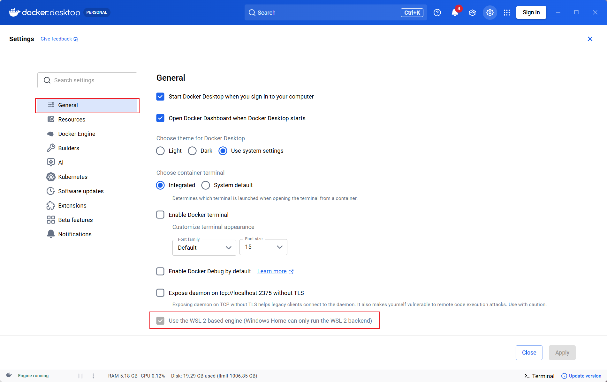Open the Builders settings section
Viewport: 607px width, 382px height.
[x=87, y=148]
